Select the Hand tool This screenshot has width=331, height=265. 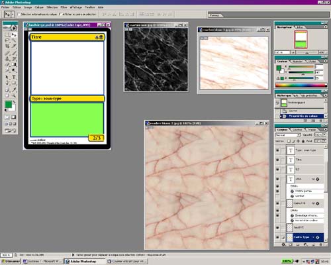[7, 95]
